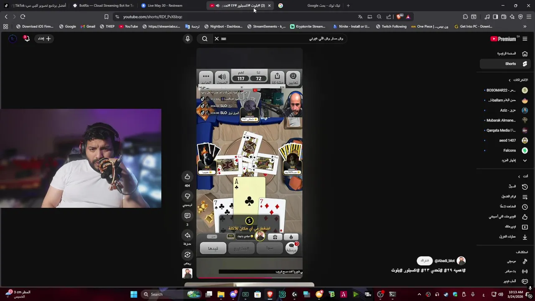Clear the search box text
This screenshot has width=535, height=301.
click(x=217, y=38)
